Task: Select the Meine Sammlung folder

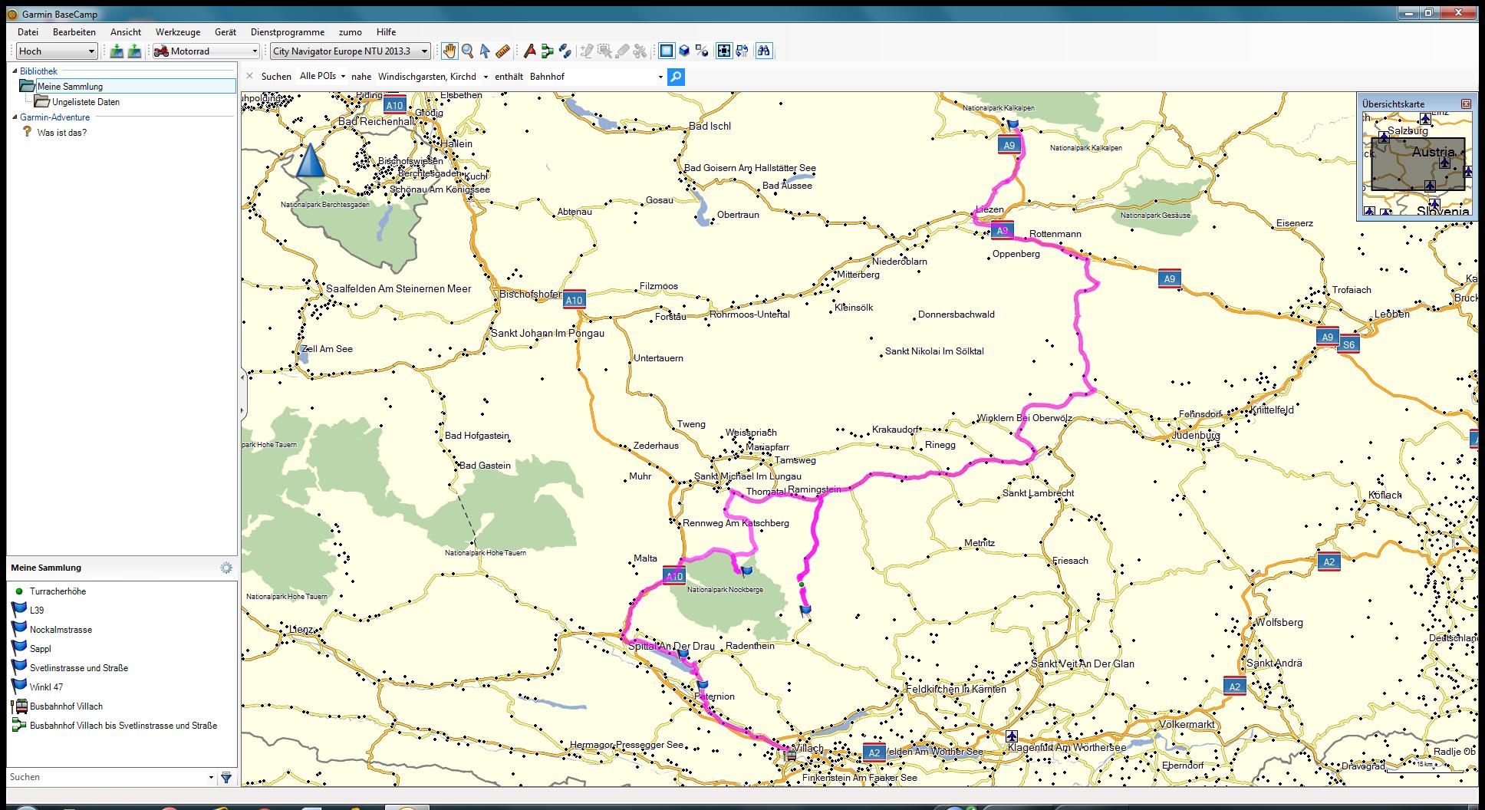Action: click(127, 87)
